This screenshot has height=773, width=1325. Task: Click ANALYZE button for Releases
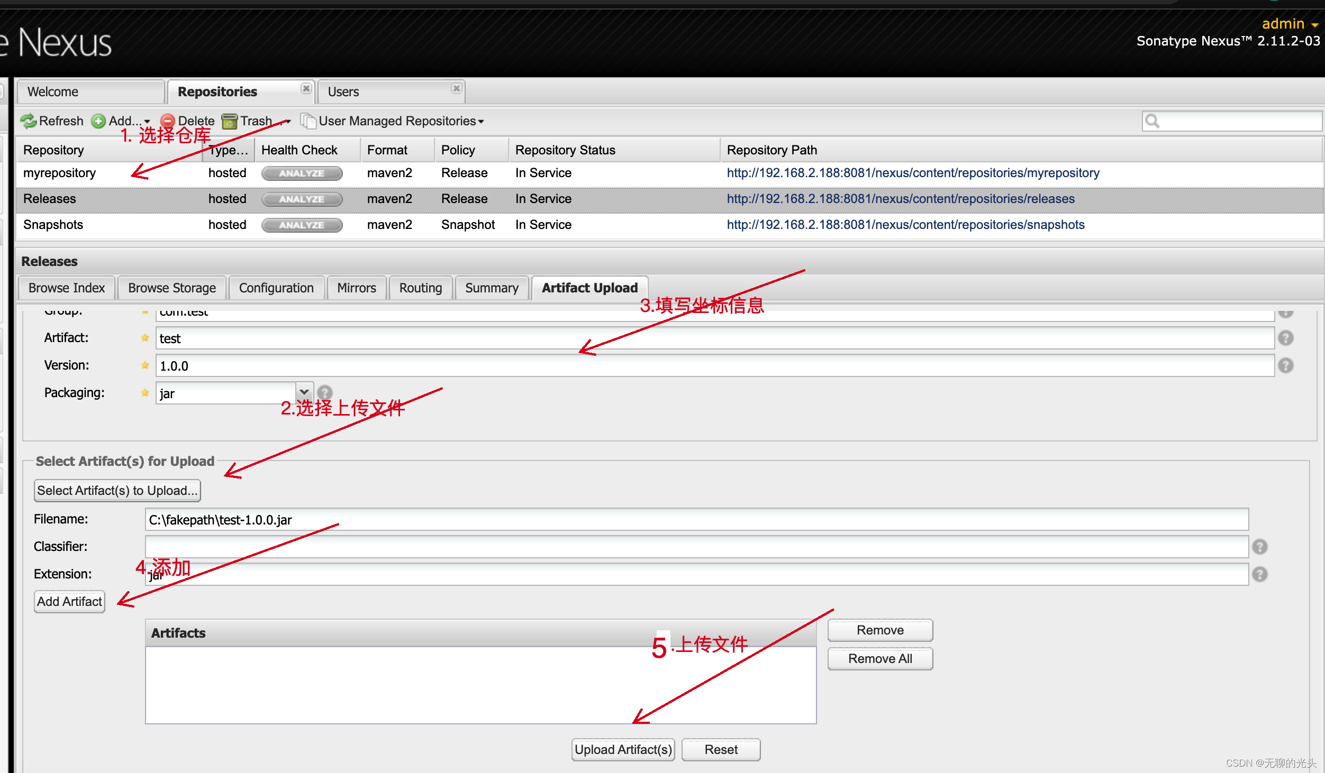click(x=302, y=199)
